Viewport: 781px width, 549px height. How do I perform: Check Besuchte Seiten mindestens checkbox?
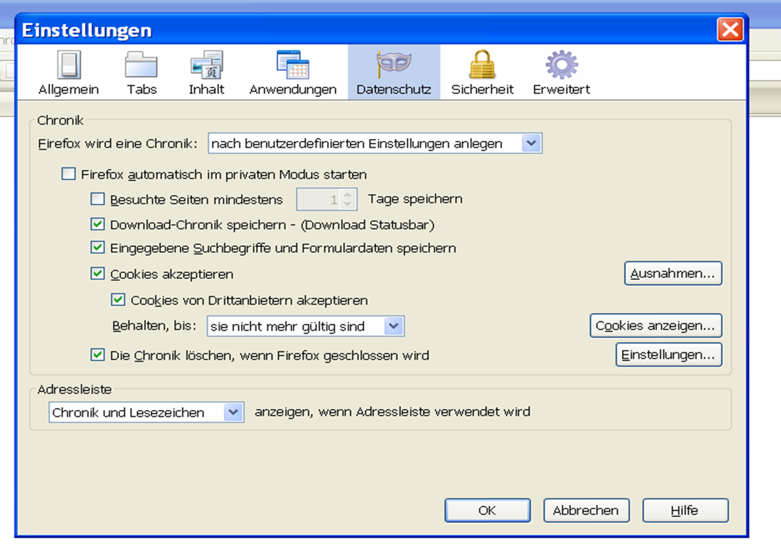point(98,199)
